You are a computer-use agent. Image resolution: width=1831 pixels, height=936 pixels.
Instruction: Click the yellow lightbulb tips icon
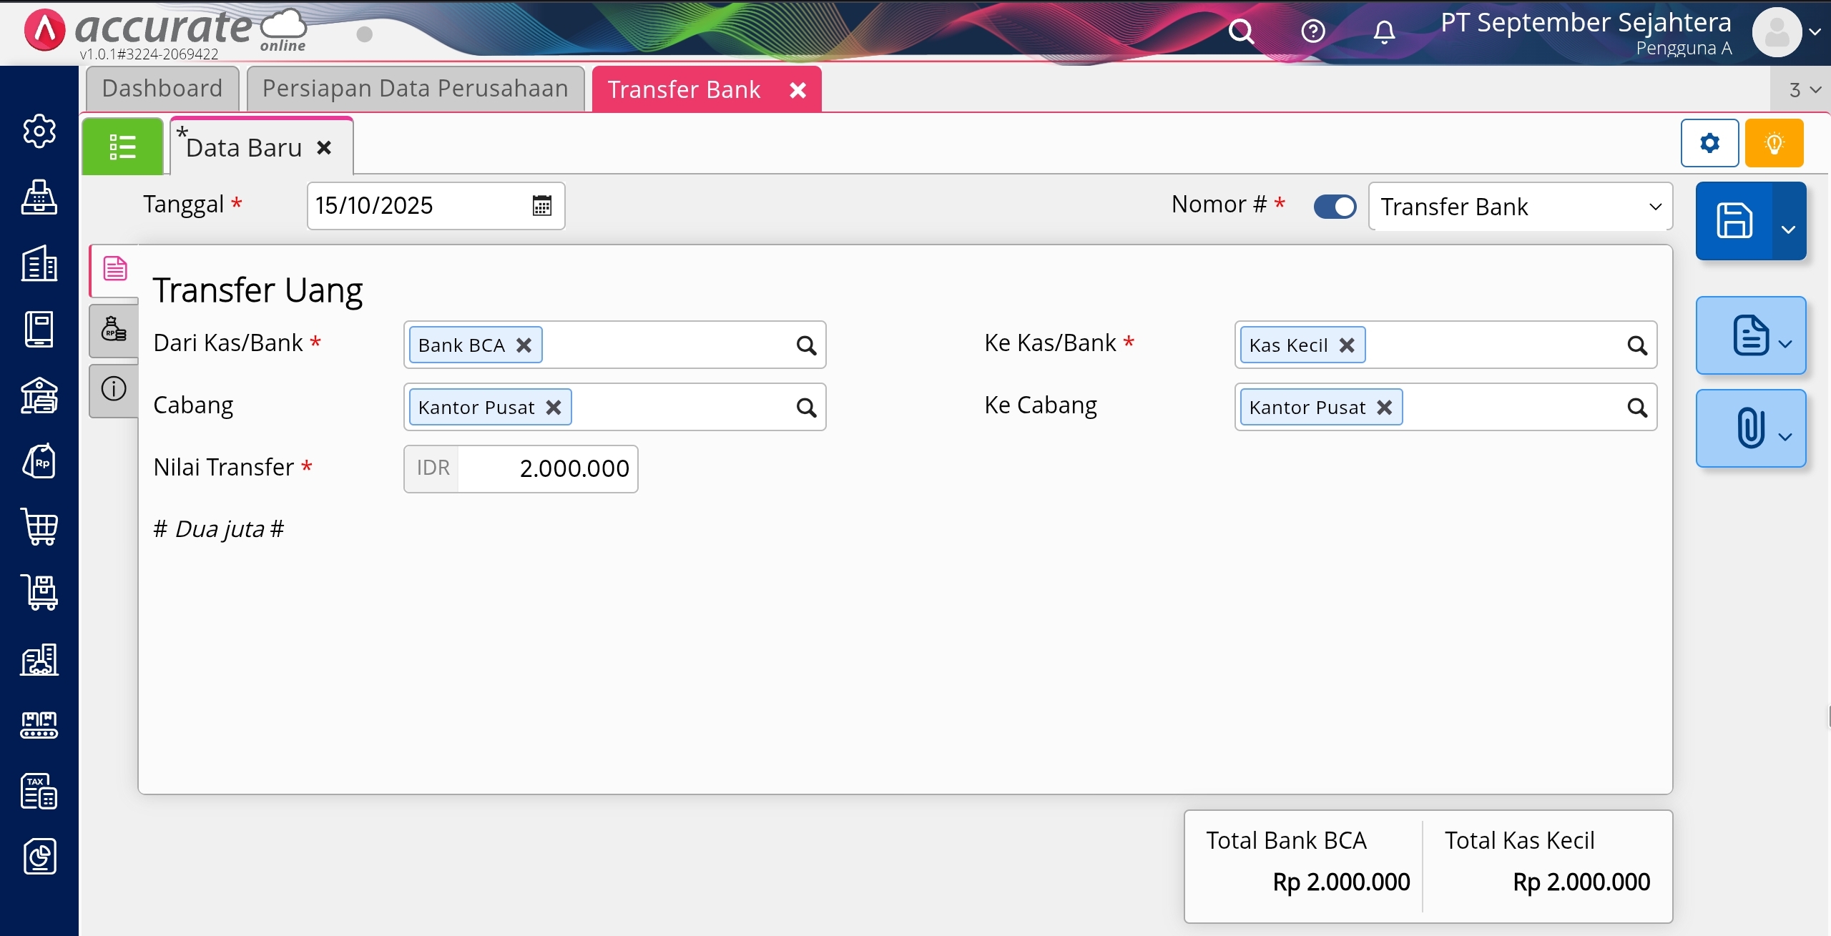[x=1774, y=144]
